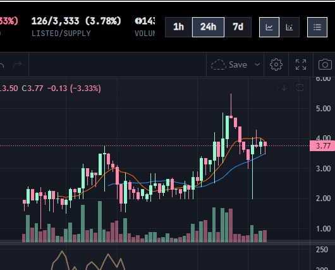Image resolution: width=335 pixels, height=270 pixels.
Task: Click the down-arrow pane button
Action: 284,88
